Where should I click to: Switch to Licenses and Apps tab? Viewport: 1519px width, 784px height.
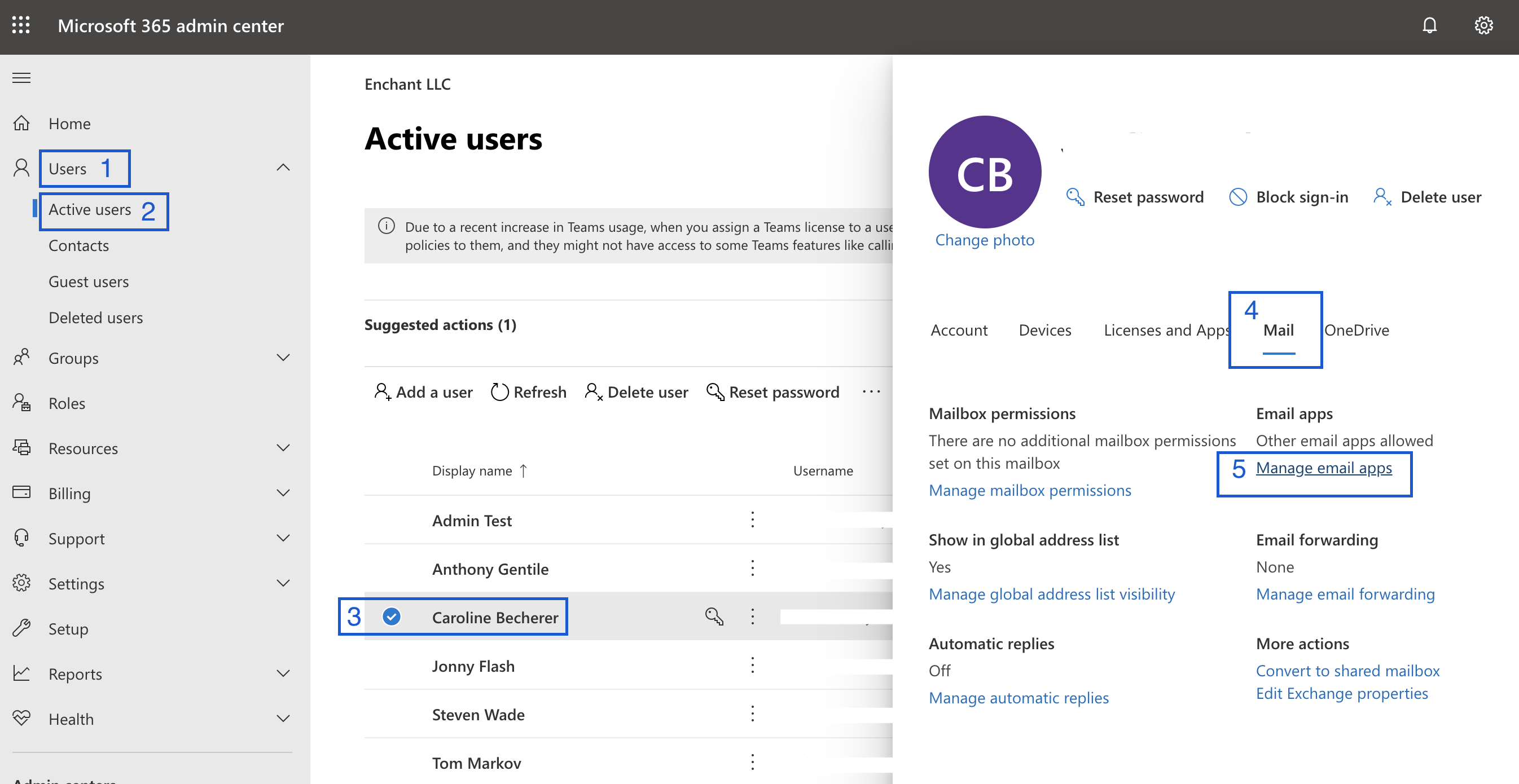tap(1166, 330)
